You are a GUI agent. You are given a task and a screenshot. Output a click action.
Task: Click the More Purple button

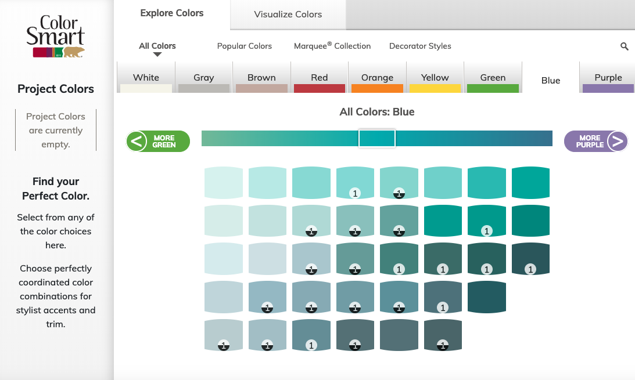coord(595,141)
